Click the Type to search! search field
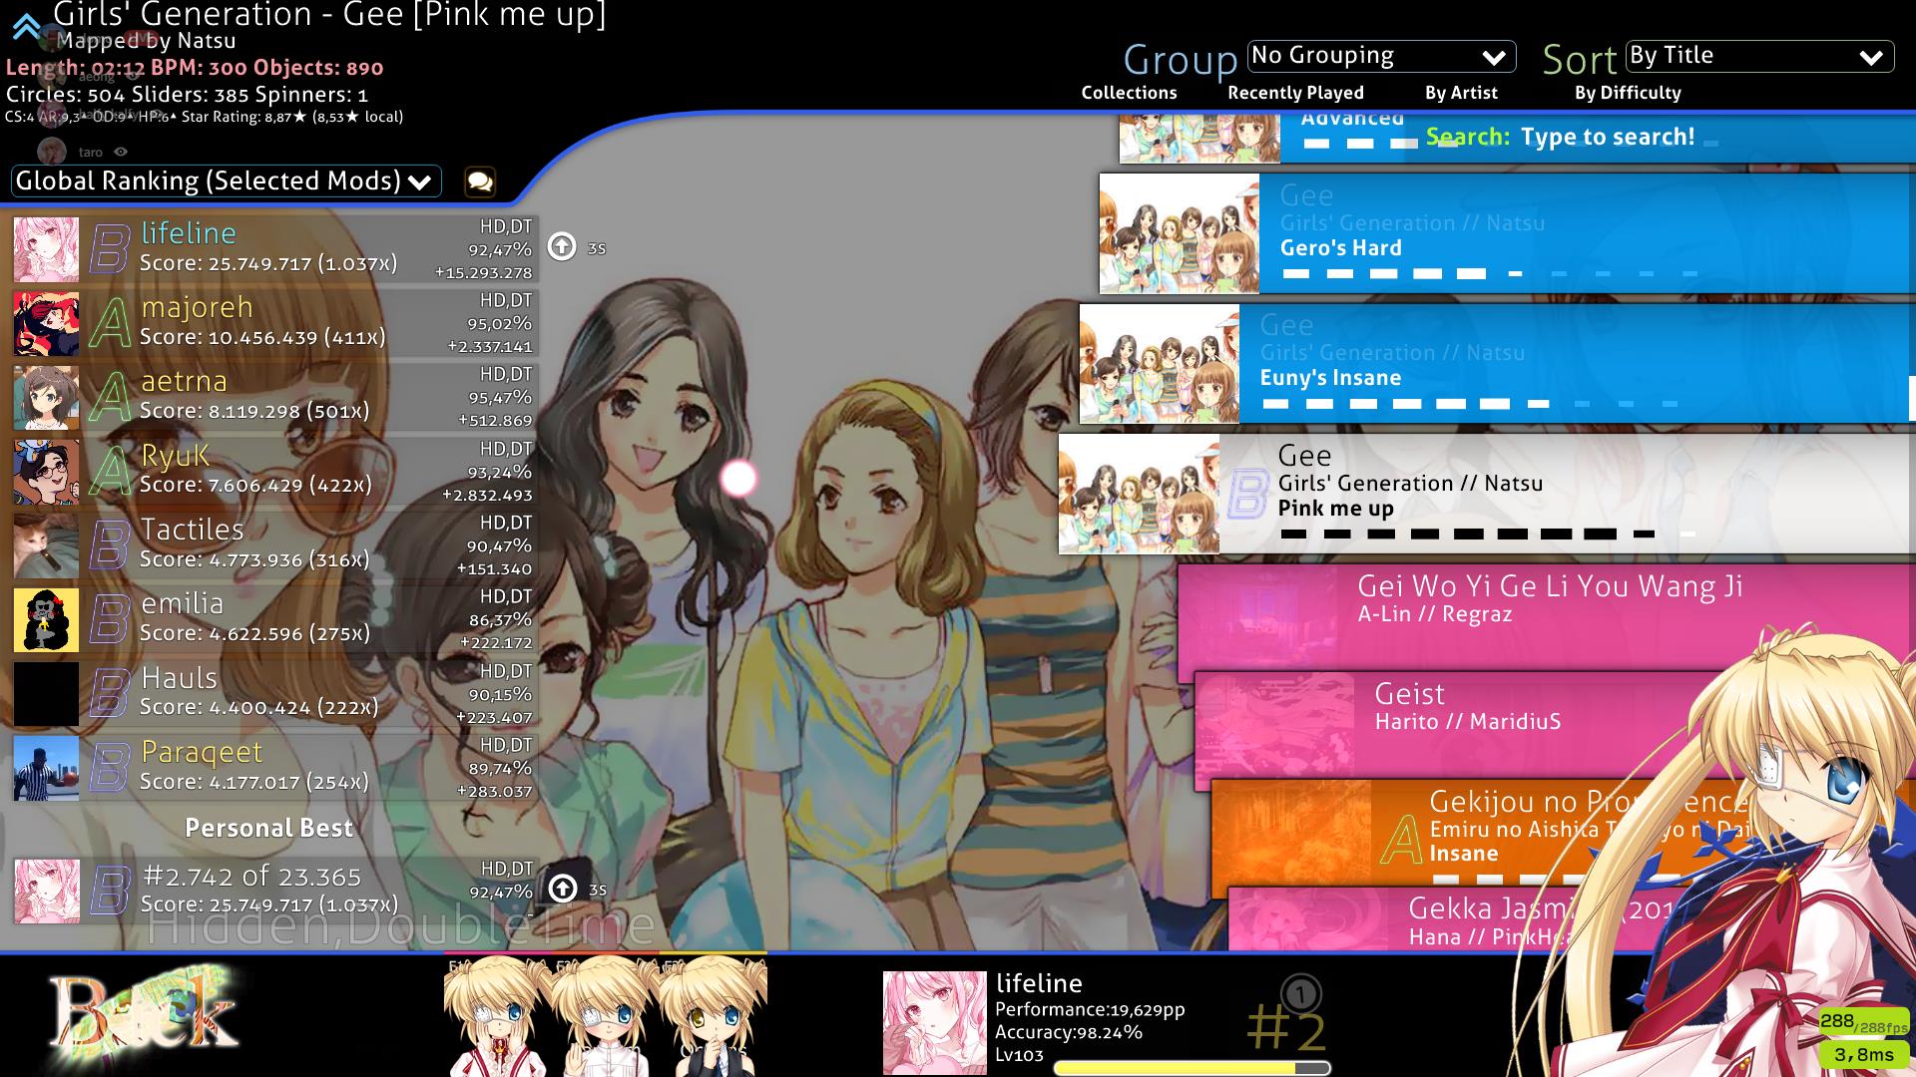 [1608, 137]
